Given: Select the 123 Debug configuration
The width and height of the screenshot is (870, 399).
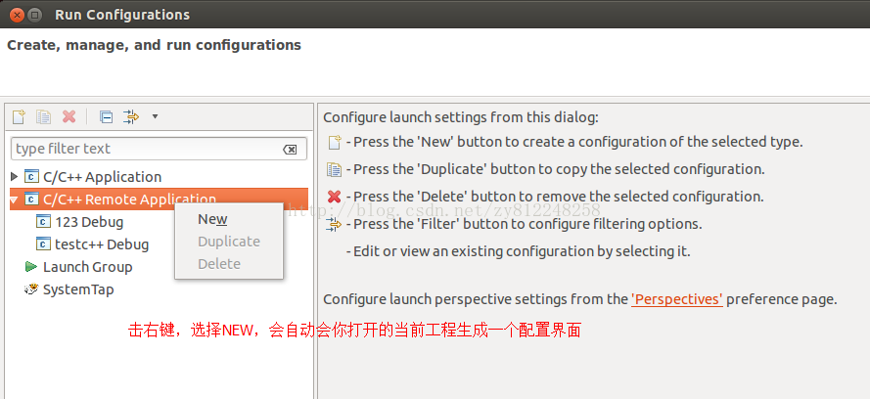Looking at the screenshot, I should coord(88,222).
